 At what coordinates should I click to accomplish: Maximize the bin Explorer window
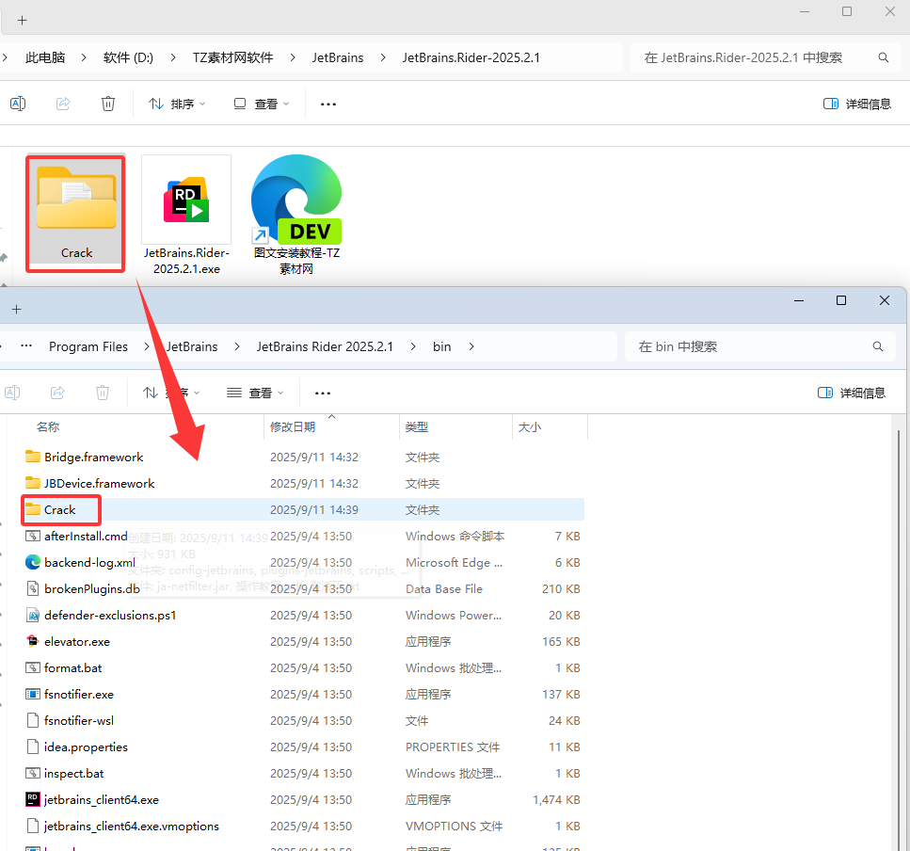[841, 300]
